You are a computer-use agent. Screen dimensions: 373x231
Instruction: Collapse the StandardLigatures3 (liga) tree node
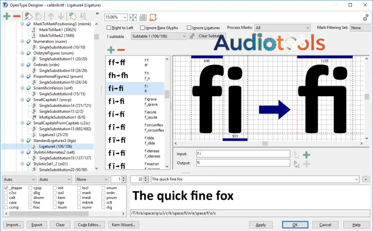coord(22,140)
